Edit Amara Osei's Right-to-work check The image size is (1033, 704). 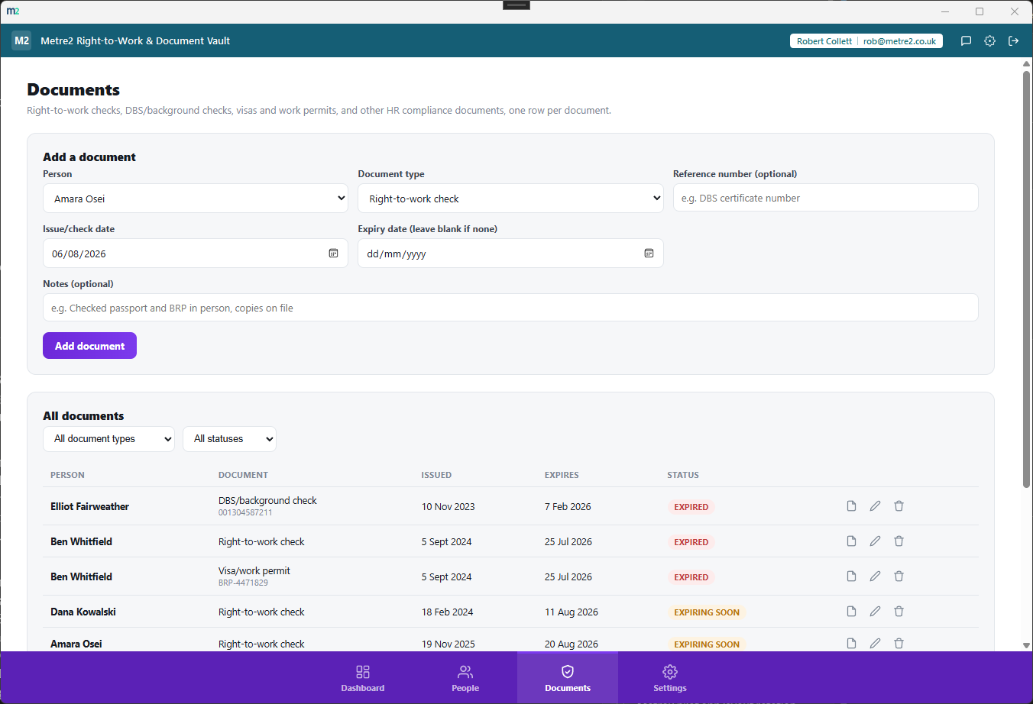click(x=875, y=644)
